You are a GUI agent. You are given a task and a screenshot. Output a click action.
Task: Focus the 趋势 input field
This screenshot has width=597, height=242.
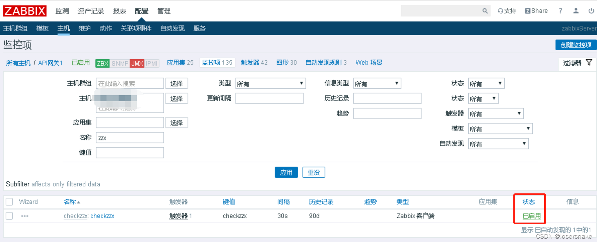387,114
